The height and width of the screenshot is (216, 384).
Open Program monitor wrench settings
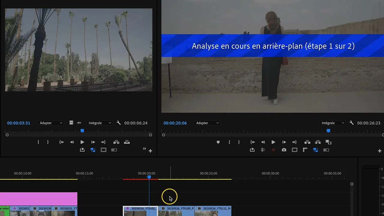click(x=352, y=123)
